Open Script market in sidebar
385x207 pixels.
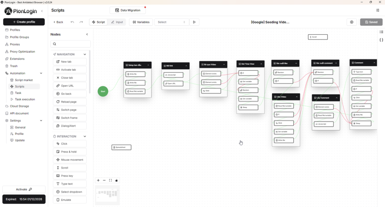(24, 80)
